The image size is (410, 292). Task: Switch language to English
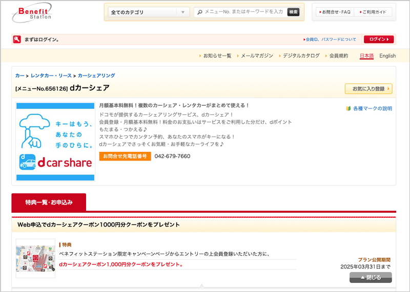pyautogui.click(x=387, y=56)
